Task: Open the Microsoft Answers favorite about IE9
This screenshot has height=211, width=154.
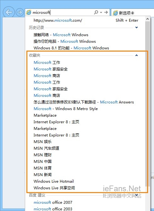Action: (x=84, y=102)
